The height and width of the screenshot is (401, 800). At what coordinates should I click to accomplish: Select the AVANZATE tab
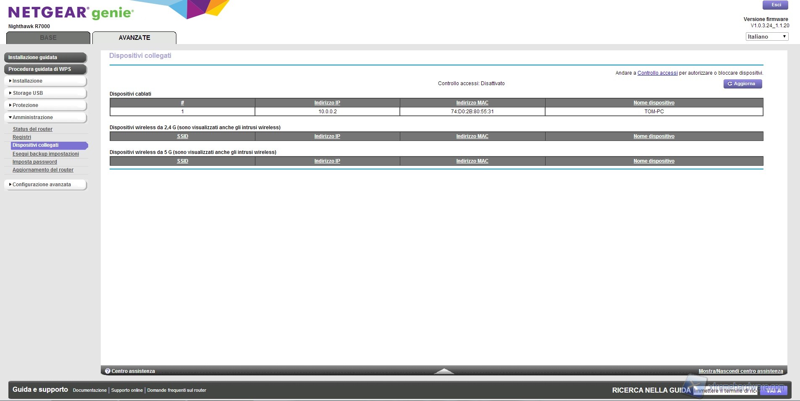134,38
